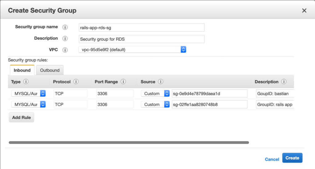315x169 pixels.
Task: Open the VPC dropdown selector
Action: (x=132, y=49)
